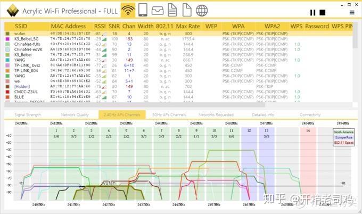The image size is (362, 214).
Task: Open the hamburger main menu
Action: tap(352, 12)
